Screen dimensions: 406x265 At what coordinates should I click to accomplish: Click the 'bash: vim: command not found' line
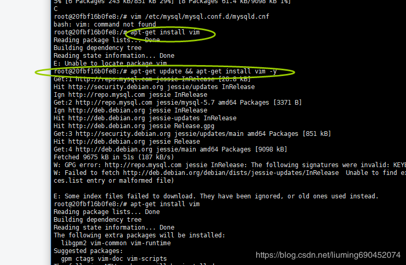(x=105, y=24)
